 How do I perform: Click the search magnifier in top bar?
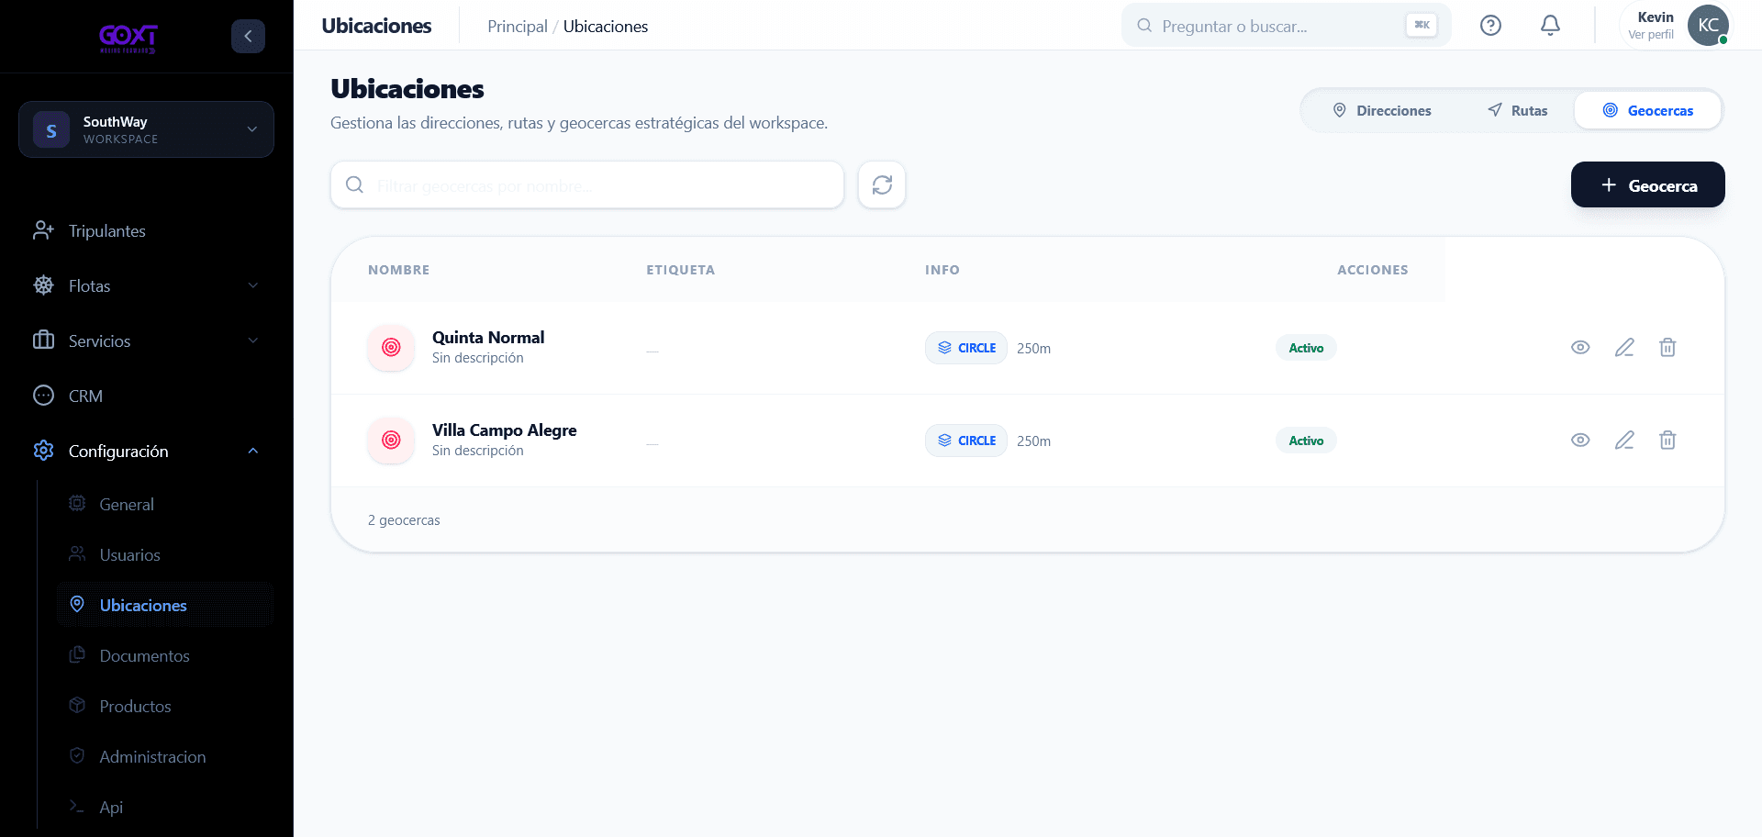(1144, 26)
